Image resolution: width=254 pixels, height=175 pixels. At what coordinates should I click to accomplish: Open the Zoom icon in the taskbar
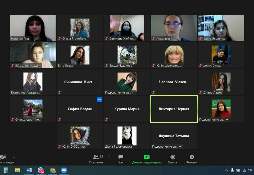click(64, 170)
